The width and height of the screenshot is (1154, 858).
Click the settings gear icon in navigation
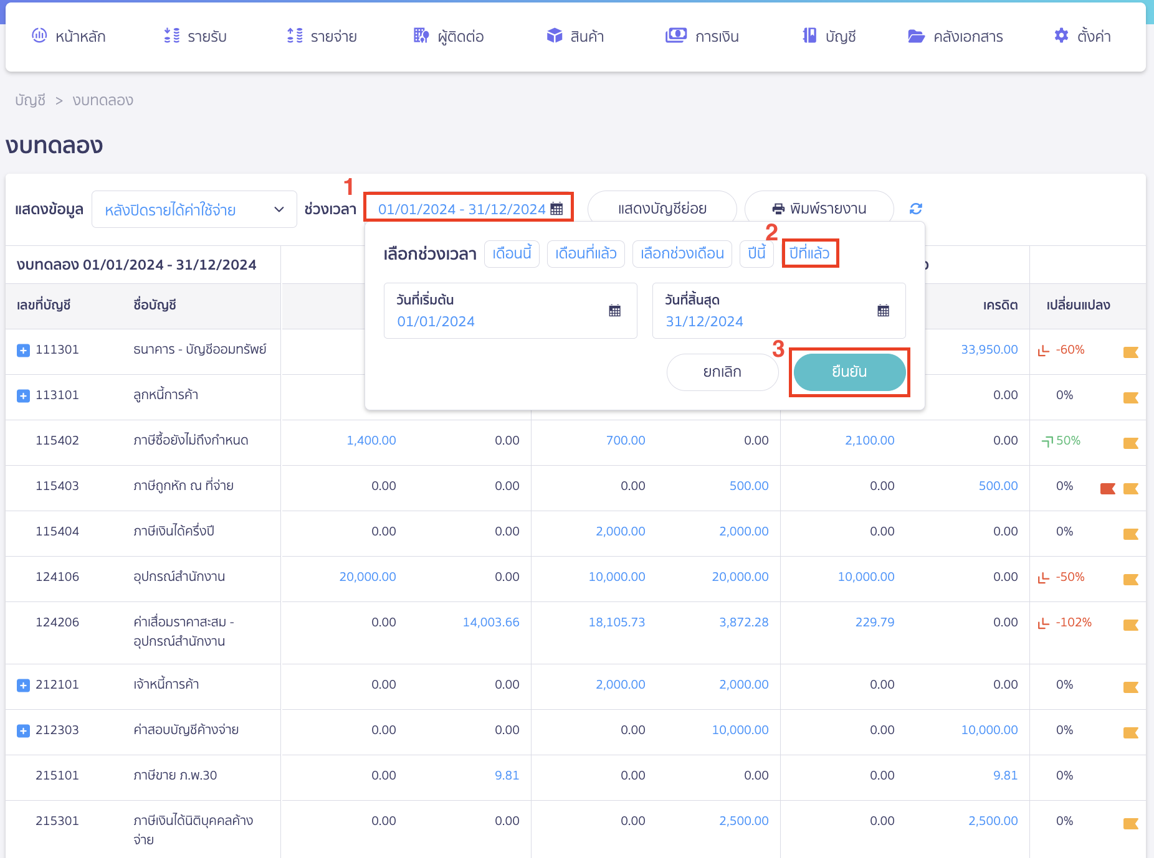pyautogui.click(x=1061, y=36)
